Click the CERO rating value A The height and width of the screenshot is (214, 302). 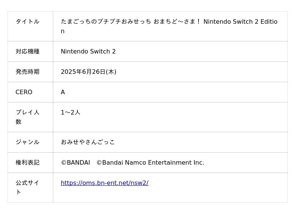tap(63, 92)
